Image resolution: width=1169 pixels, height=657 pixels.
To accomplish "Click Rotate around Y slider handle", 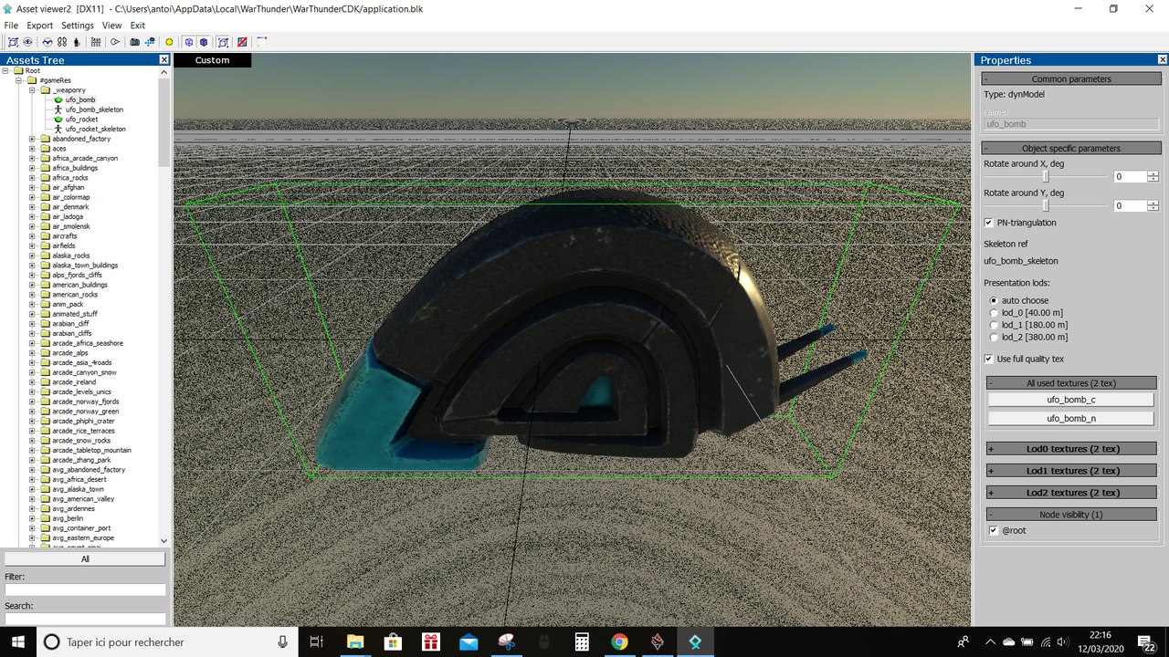I will pyautogui.click(x=1046, y=206).
